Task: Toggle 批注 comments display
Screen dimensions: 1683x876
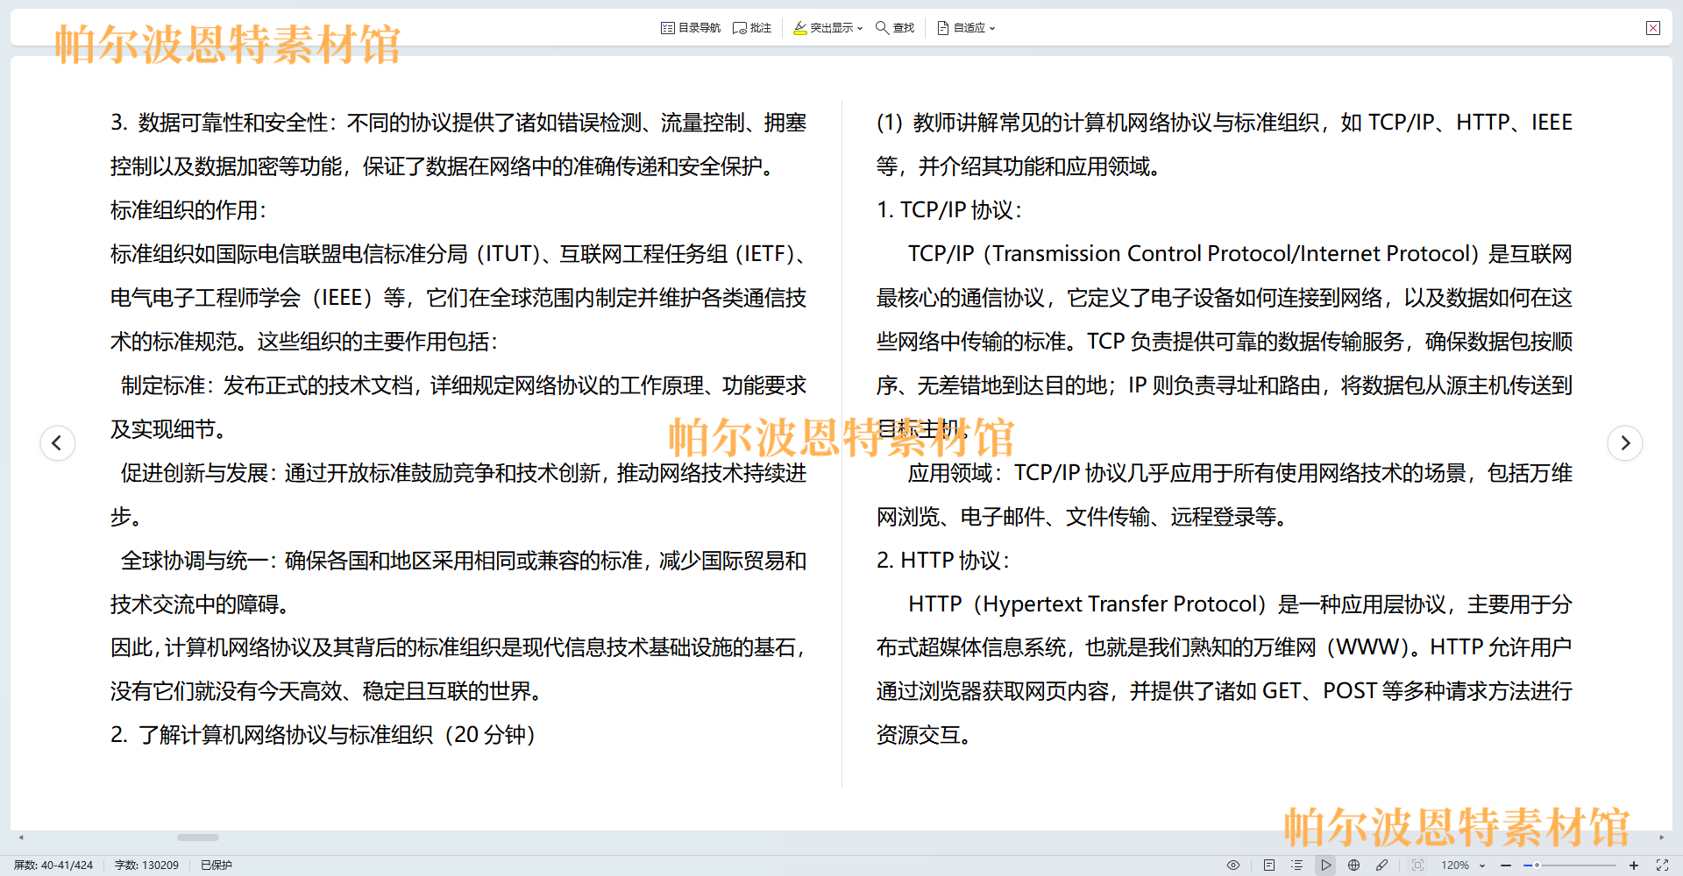Action: point(752,28)
